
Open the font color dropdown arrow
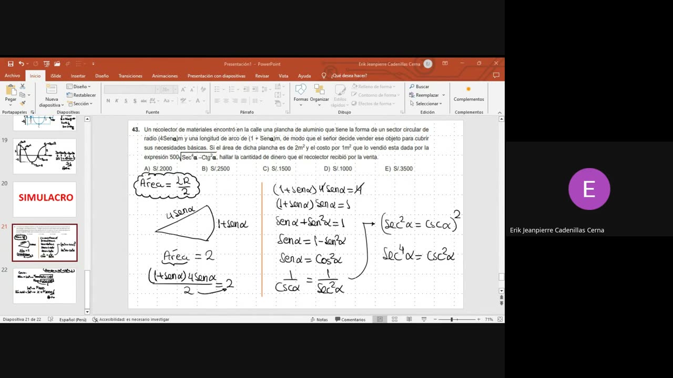204,101
